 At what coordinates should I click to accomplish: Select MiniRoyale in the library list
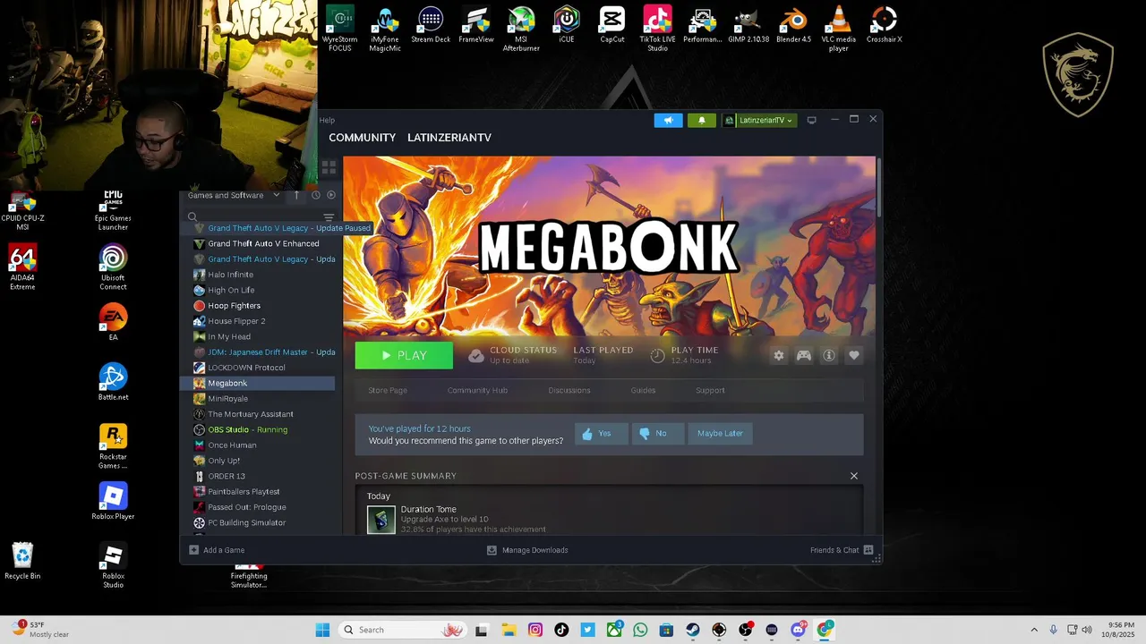point(258,399)
